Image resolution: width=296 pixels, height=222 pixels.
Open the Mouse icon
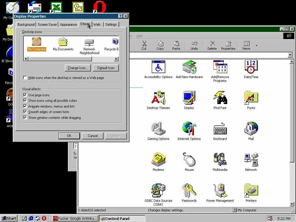[x=189, y=162]
